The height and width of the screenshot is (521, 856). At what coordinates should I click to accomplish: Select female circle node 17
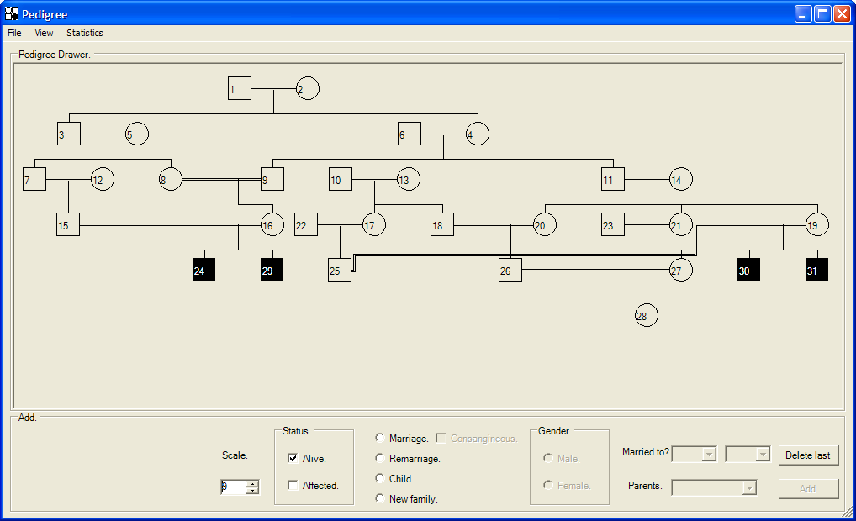(374, 224)
